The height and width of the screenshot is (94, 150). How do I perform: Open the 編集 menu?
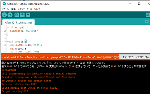pyautogui.click(x=13, y=9)
